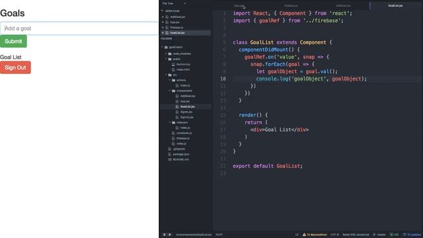Open AddGoal.jsx under components folder

click(188, 96)
